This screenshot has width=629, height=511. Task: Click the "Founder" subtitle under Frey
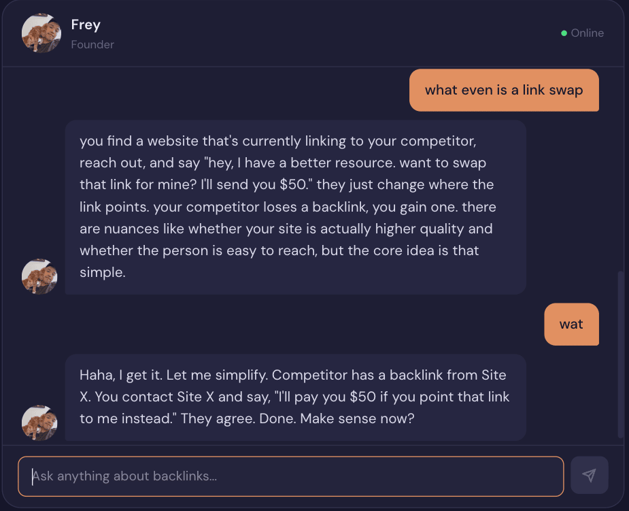tap(92, 45)
